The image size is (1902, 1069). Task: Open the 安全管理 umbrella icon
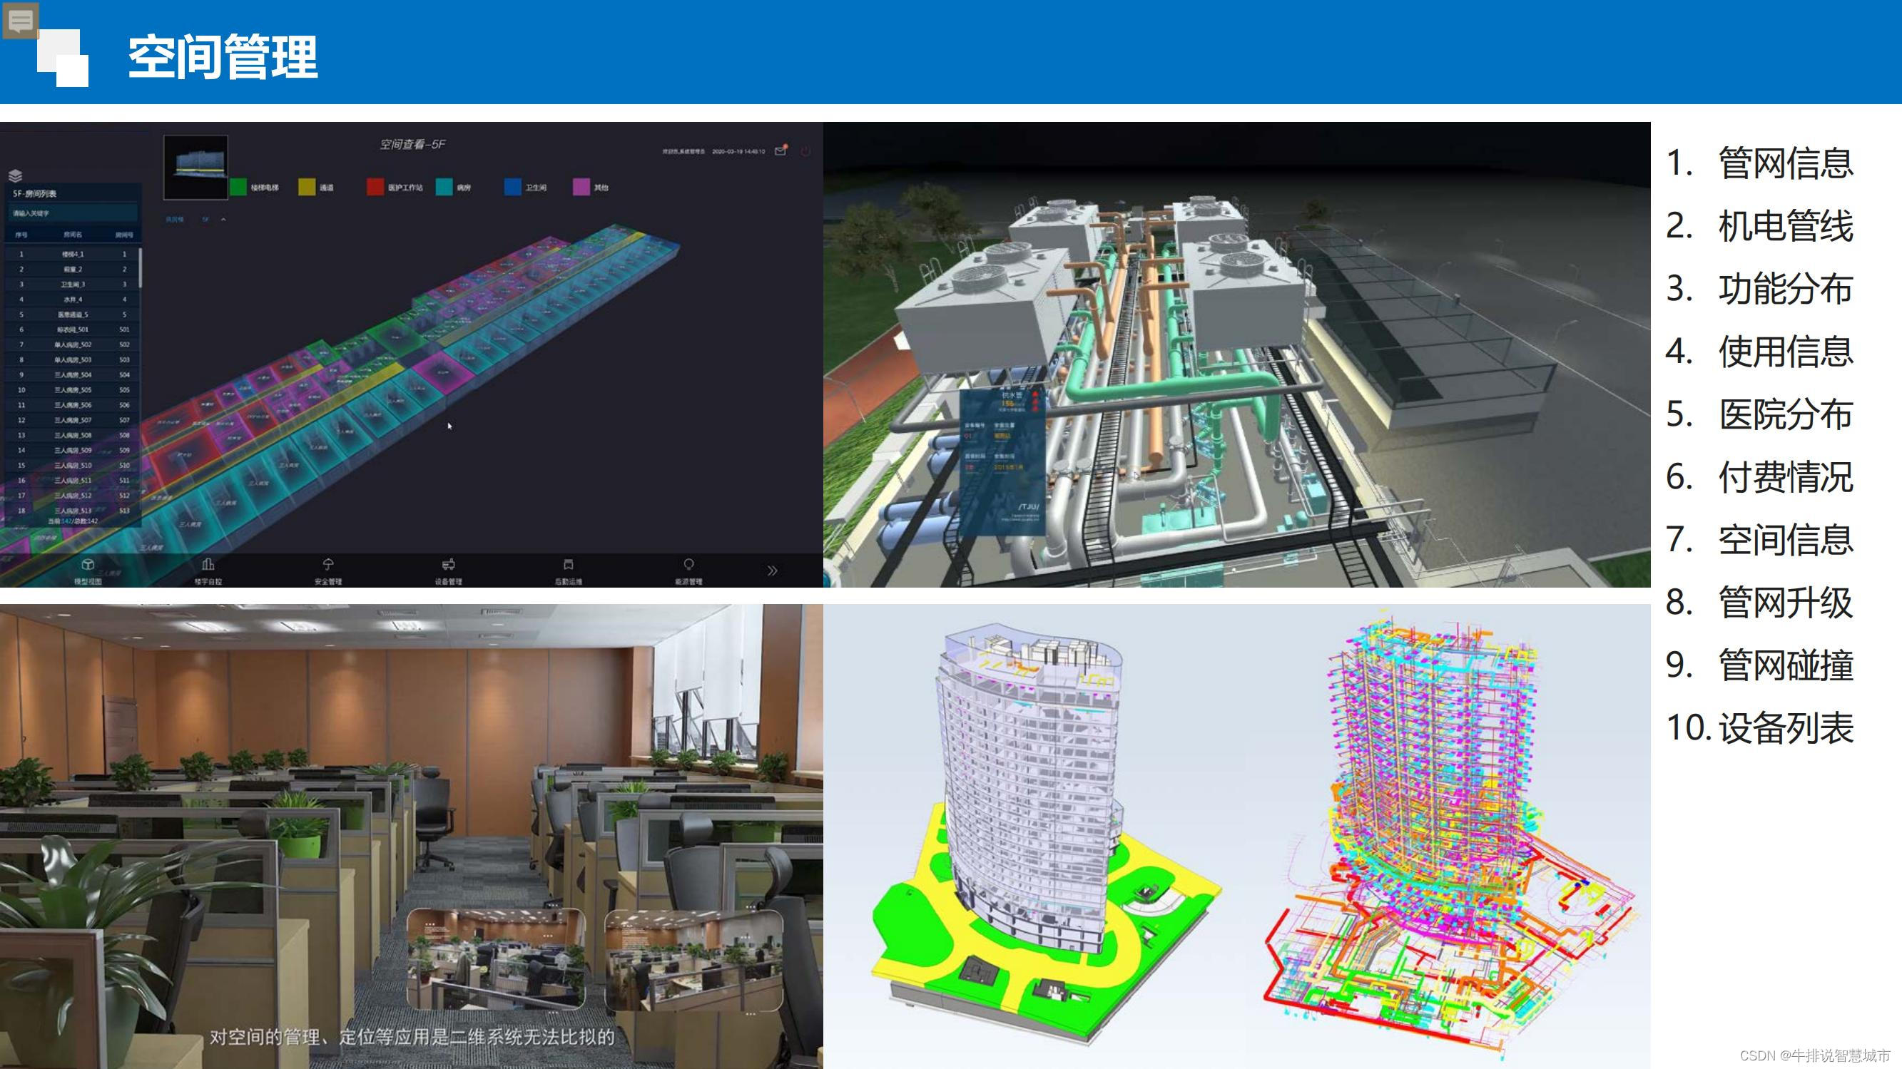[328, 565]
